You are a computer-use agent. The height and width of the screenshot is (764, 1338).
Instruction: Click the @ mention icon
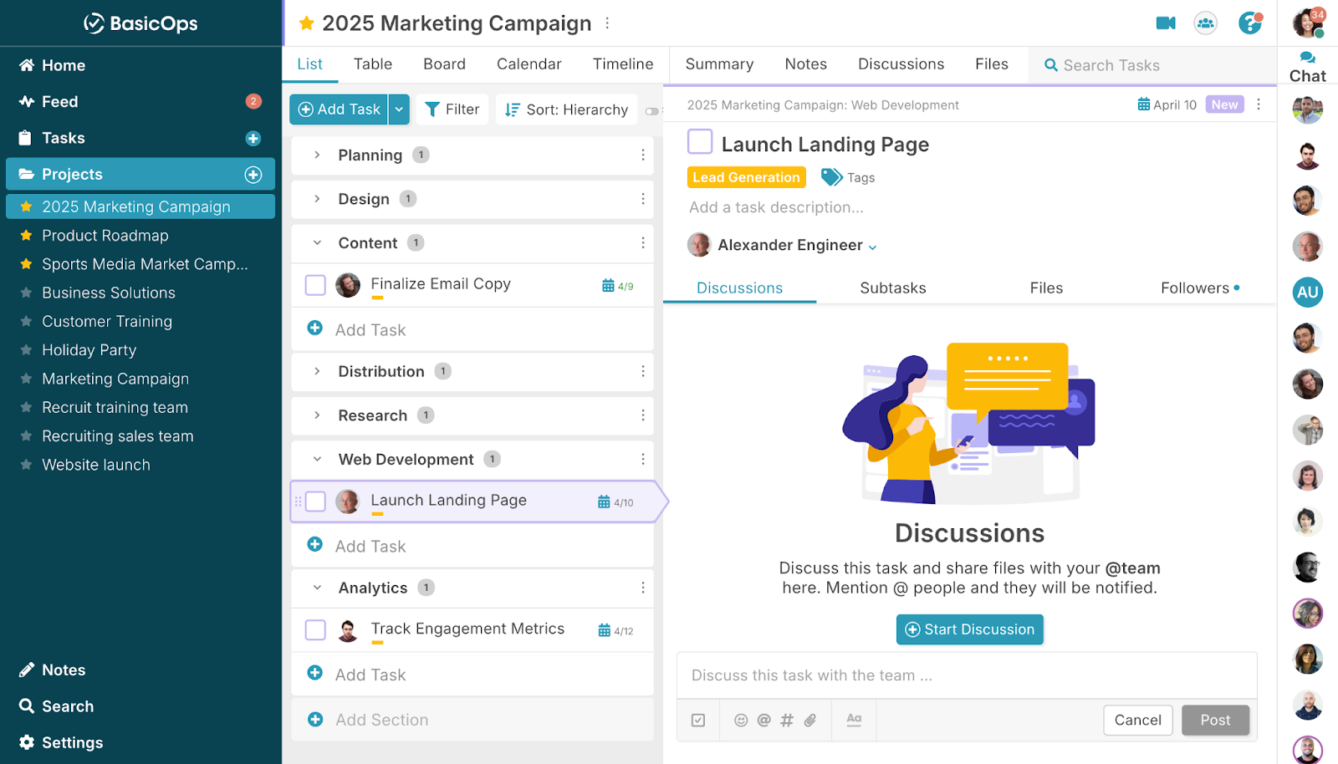(x=763, y=720)
